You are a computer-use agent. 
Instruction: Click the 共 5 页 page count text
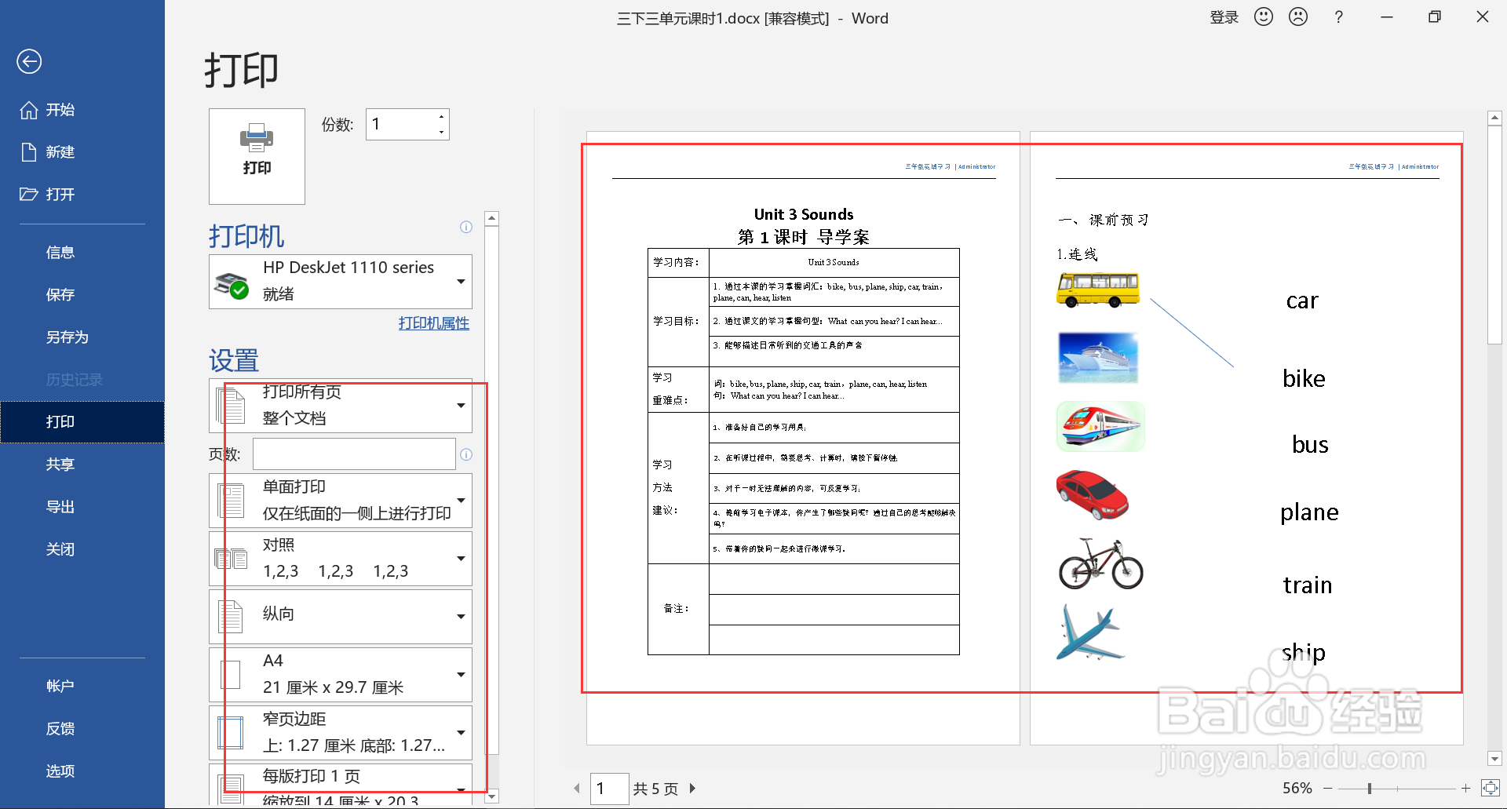(655, 789)
